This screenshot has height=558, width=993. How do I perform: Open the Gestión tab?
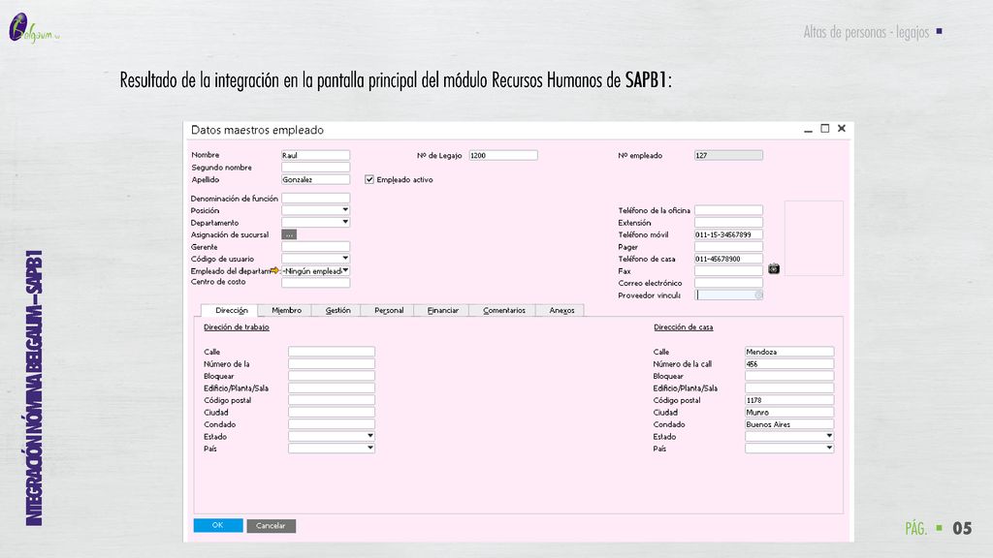pos(337,310)
